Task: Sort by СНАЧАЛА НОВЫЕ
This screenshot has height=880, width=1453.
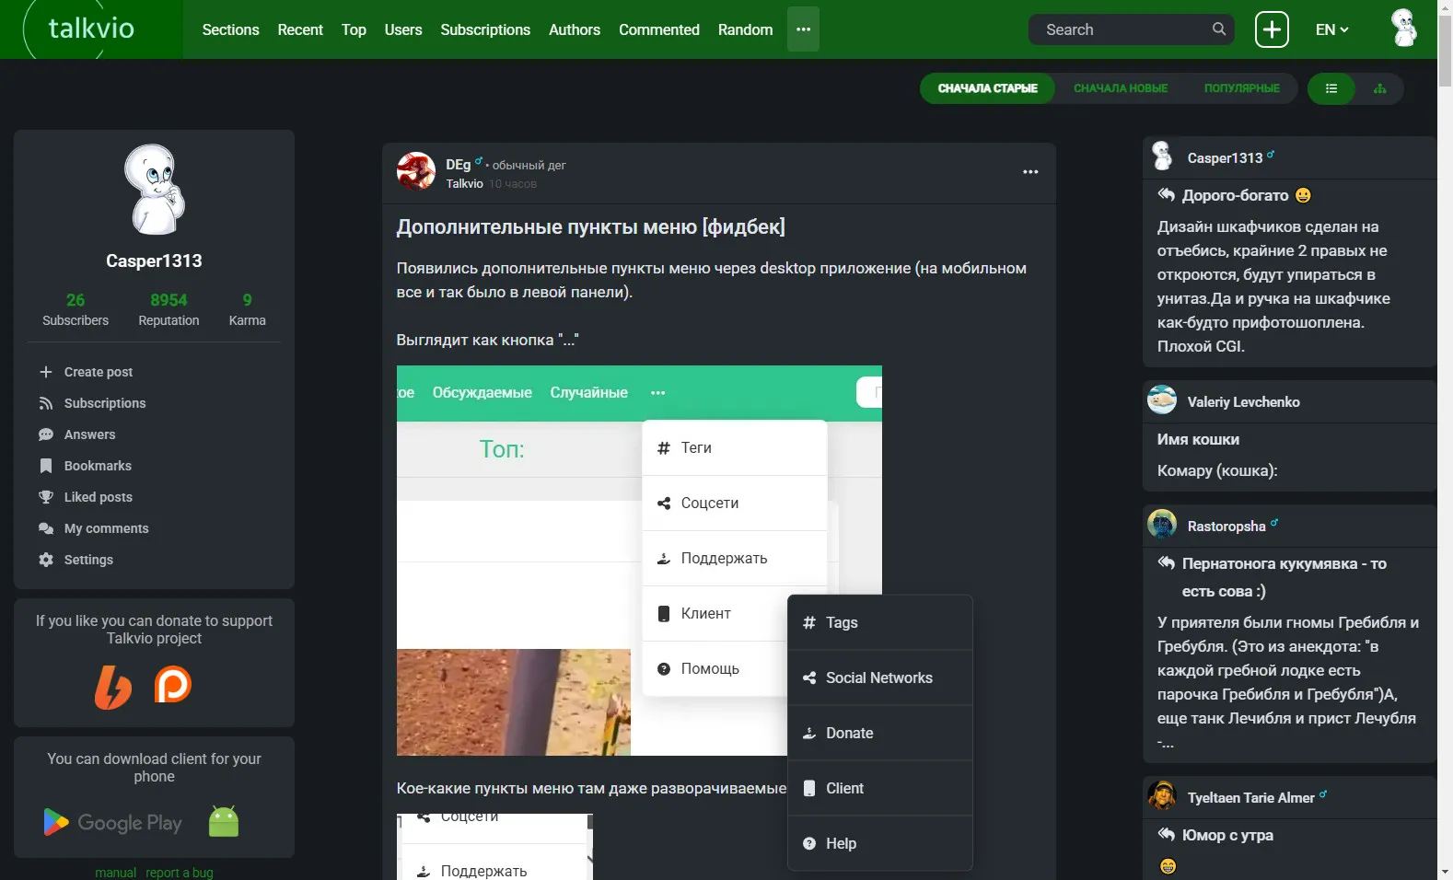Action: click(1121, 88)
